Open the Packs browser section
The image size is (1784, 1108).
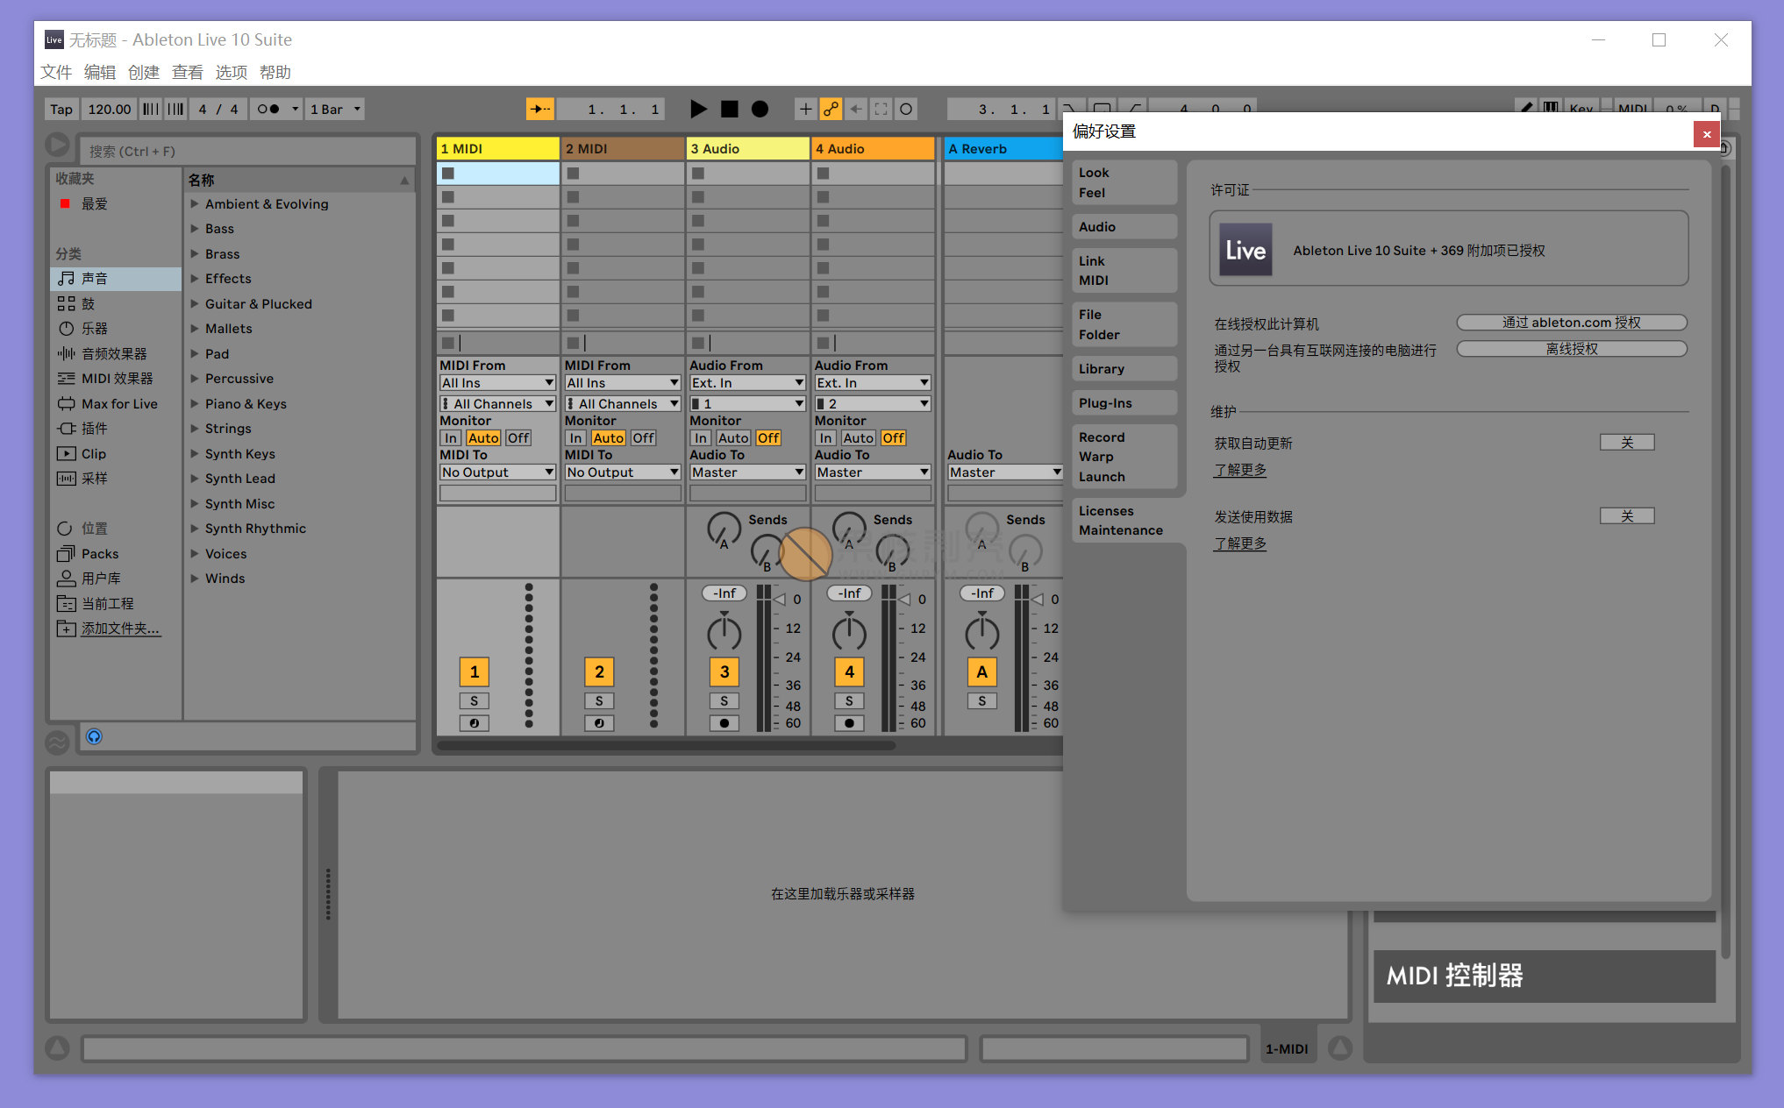[x=98, y=553]
